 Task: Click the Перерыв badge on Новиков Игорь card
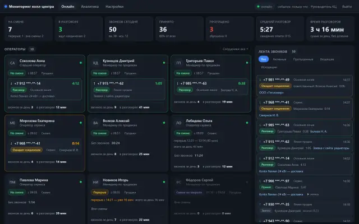coord(100,192)
